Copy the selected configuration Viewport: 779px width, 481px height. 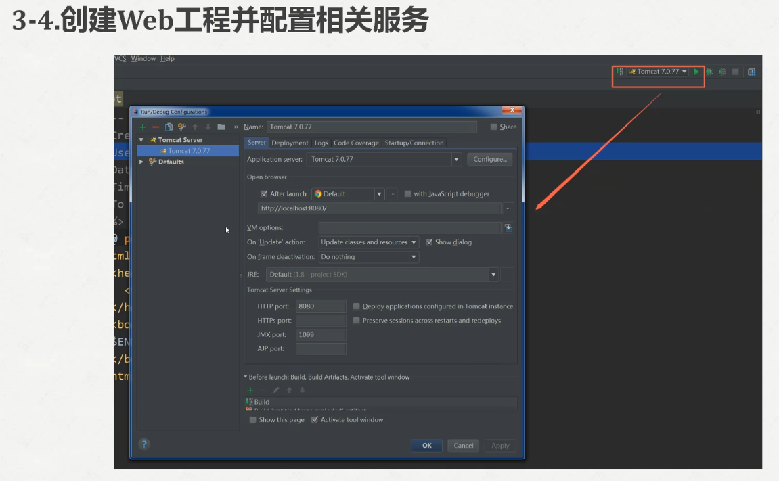tap(169, 127)
